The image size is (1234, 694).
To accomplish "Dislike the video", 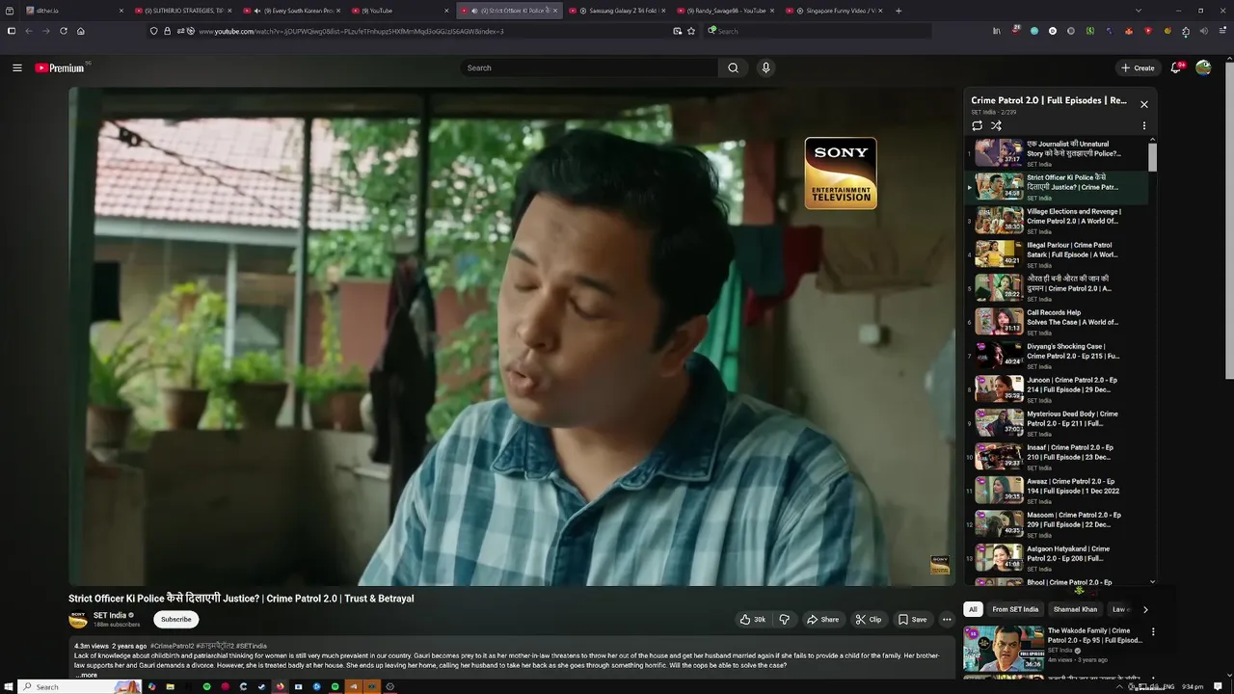I will [784, 620].
